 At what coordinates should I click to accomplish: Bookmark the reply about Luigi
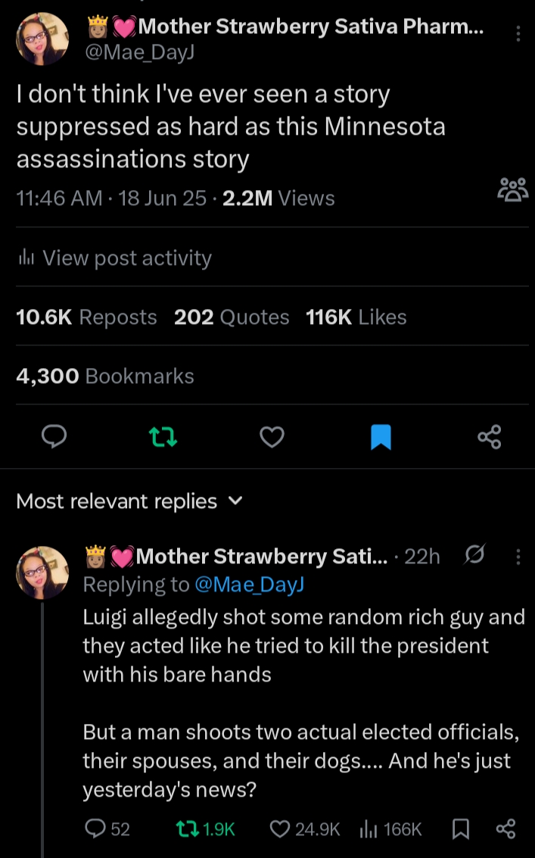click(x=459, y=829)
